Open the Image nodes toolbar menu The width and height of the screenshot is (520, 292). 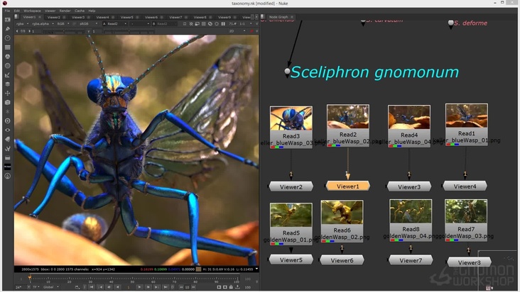[7, 20]
